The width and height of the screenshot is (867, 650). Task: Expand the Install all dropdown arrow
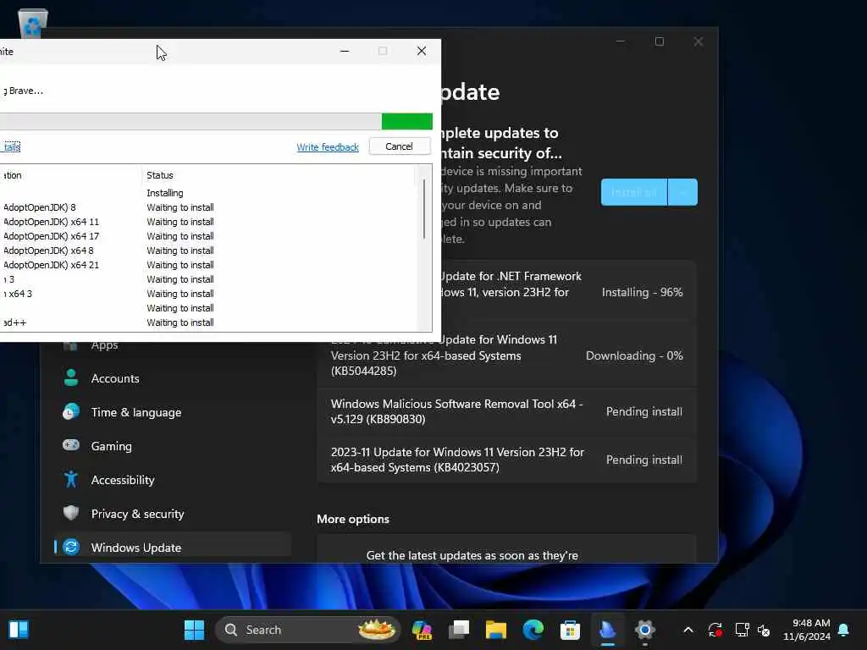click(x=683, y=192)
